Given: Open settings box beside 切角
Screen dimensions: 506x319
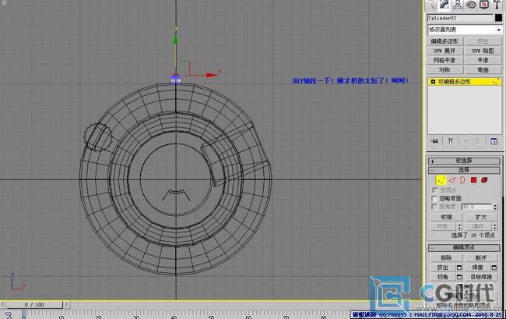Looking at the screenshot, I should (459, 277).
